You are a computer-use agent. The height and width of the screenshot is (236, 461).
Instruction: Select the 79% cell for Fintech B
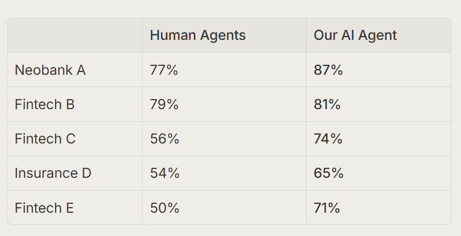224,104
